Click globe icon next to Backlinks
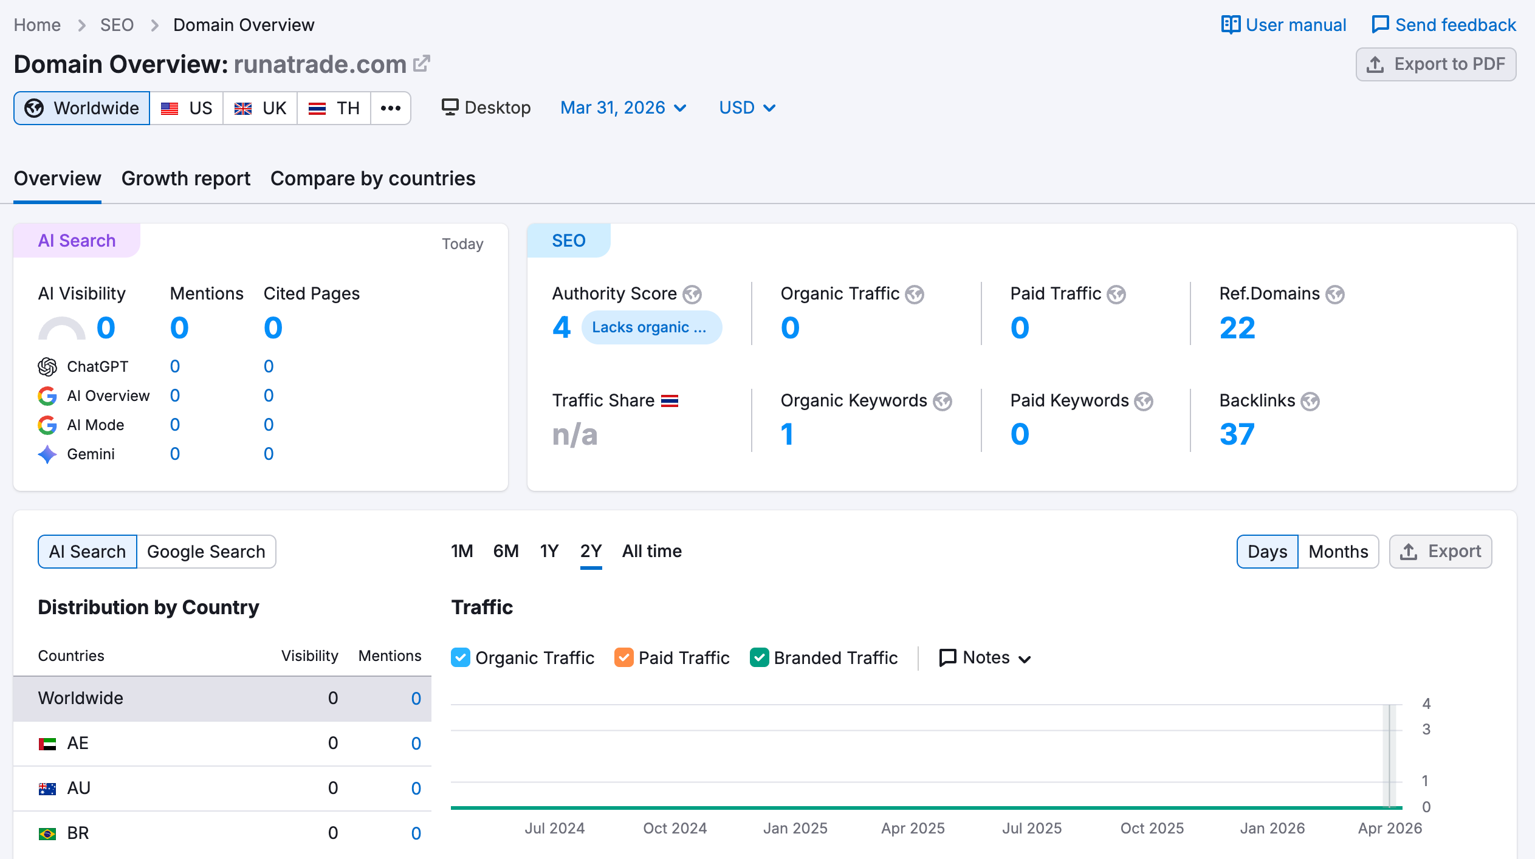Viewport: 1535px width, 859px height. click(1310, 402)
